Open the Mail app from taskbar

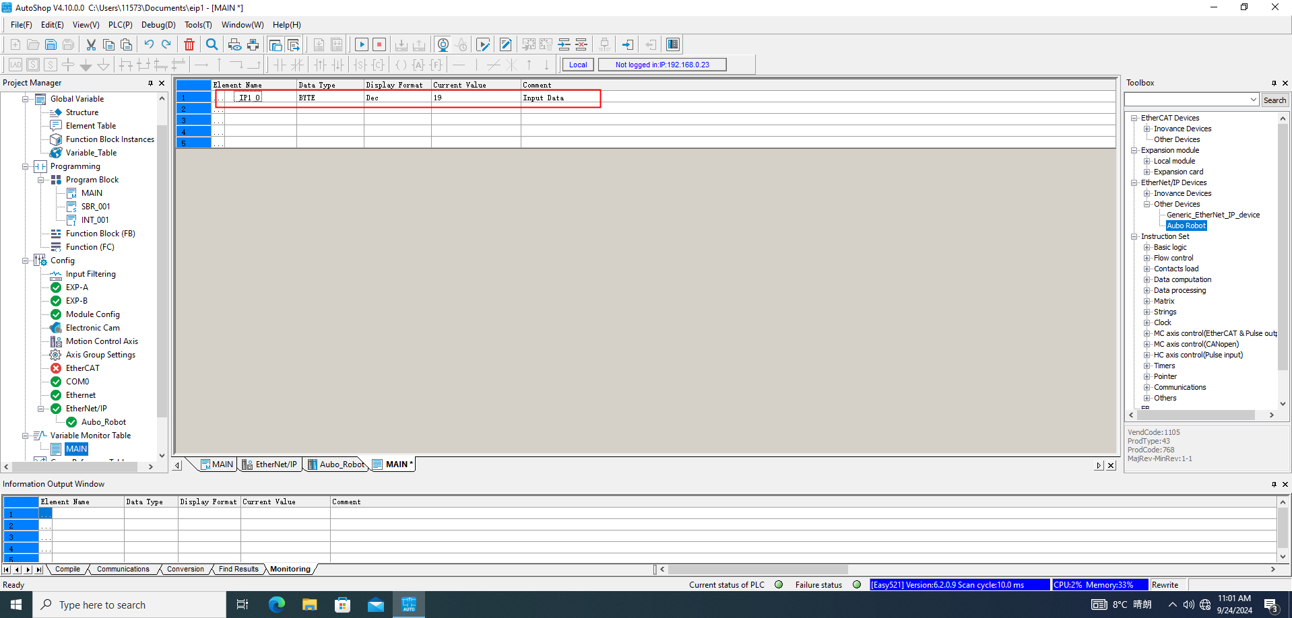tap(376, 605)
